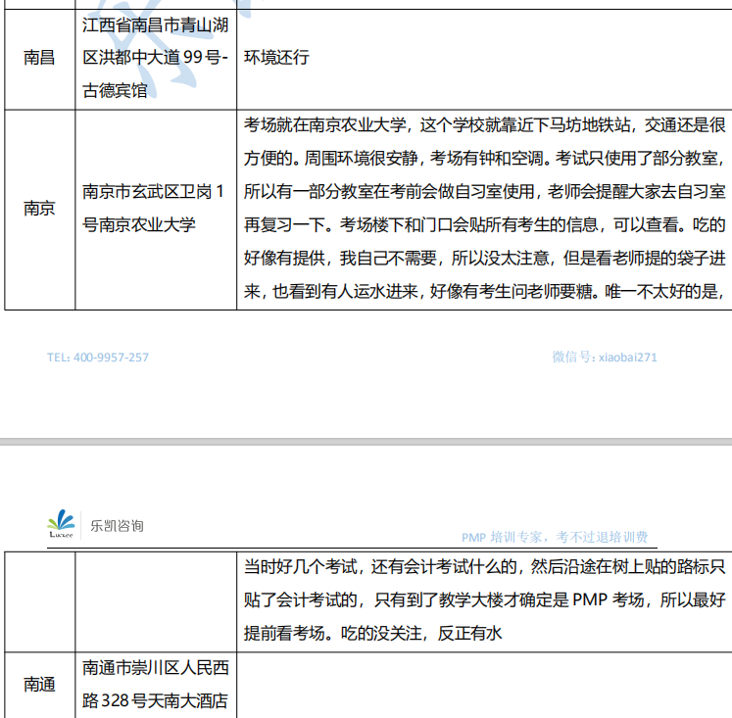Click the 南京 city cell
This screenshot has height=718, width=732.
[39, 209]
